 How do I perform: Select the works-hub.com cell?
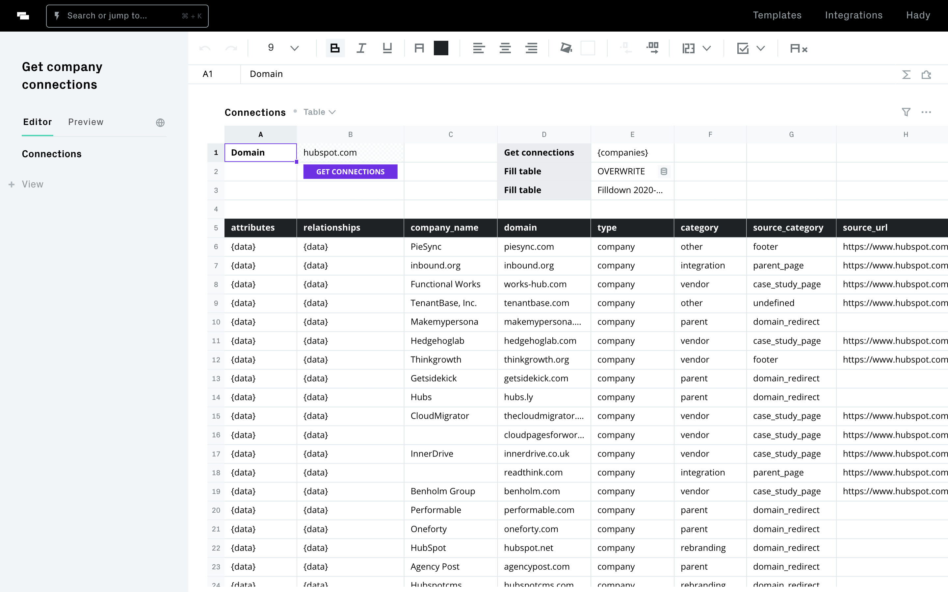coord(544,284)
